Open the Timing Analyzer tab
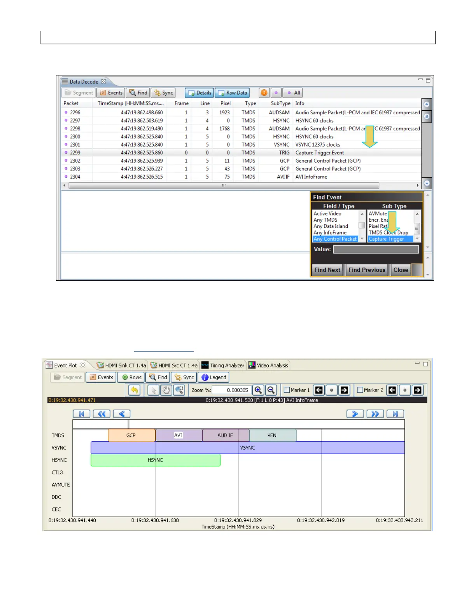The image size is (476, 616). click(223, 366)
